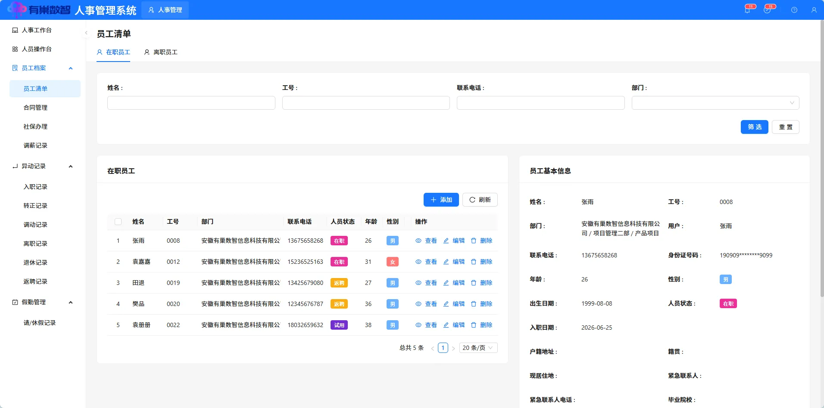Screen dimensions: 824x408
Task: Click the eye icon in 樊品's row
Action: click(418, 304)
